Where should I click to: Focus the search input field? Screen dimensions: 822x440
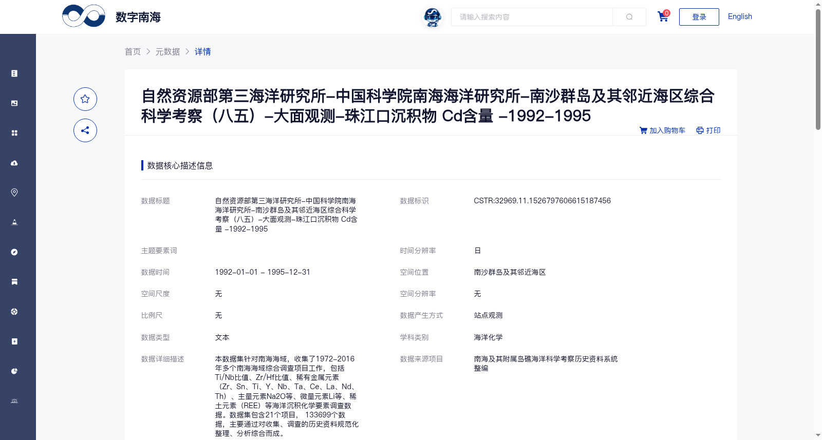click(532, 17)
